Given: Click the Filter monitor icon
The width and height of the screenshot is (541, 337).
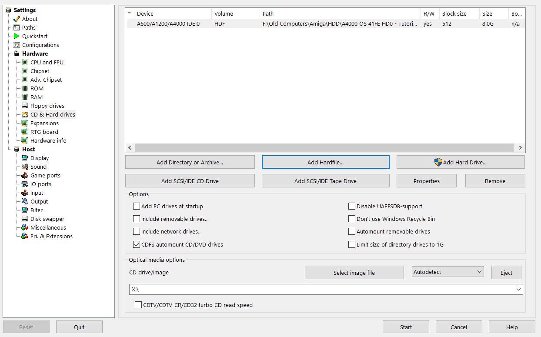Looking at the screenshot, I should (25, 210).
